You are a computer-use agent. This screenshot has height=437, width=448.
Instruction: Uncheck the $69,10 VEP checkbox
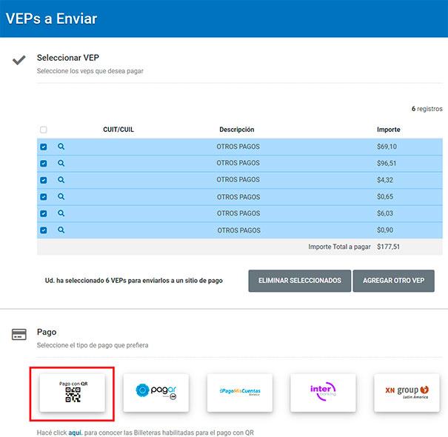coord(44,147)
